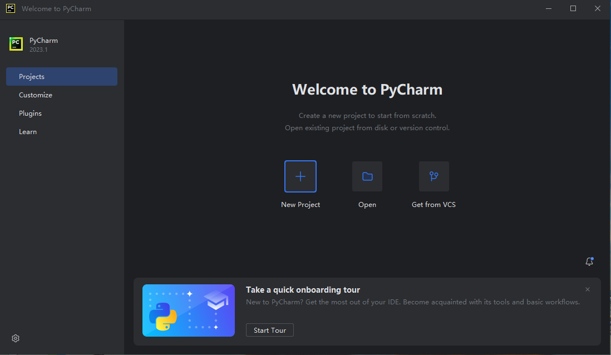The height and width of the screenshot is (355, 611).
Task: Open the Plugins tab
Action: click(x=30, y=114)
